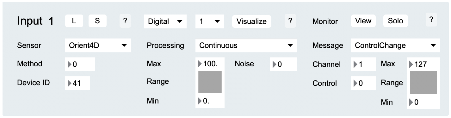Click the Channel number box
Screen dimensions: 451x118
[x=363, y=64]
